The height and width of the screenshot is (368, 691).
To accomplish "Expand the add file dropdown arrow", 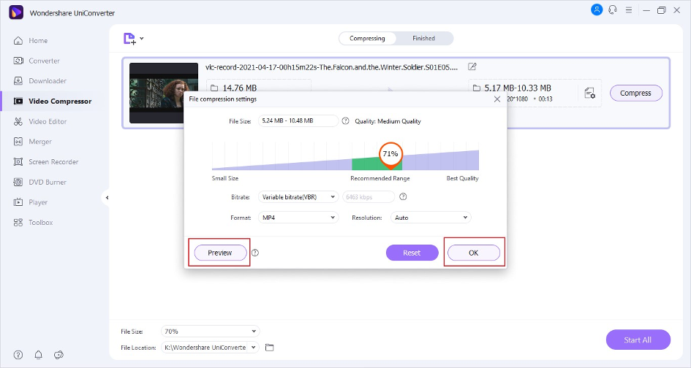I will tap(141, 39).
